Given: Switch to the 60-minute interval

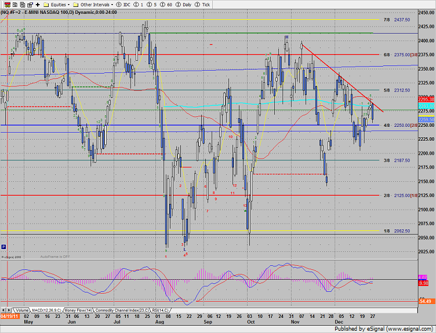Looking at the screenshot, I should point(166,5).
